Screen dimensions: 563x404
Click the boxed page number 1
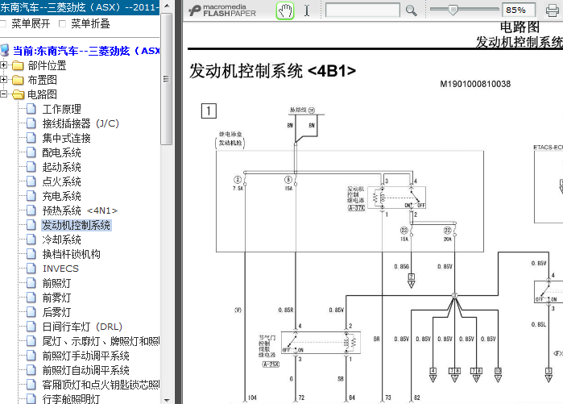[x=209, y=111]
